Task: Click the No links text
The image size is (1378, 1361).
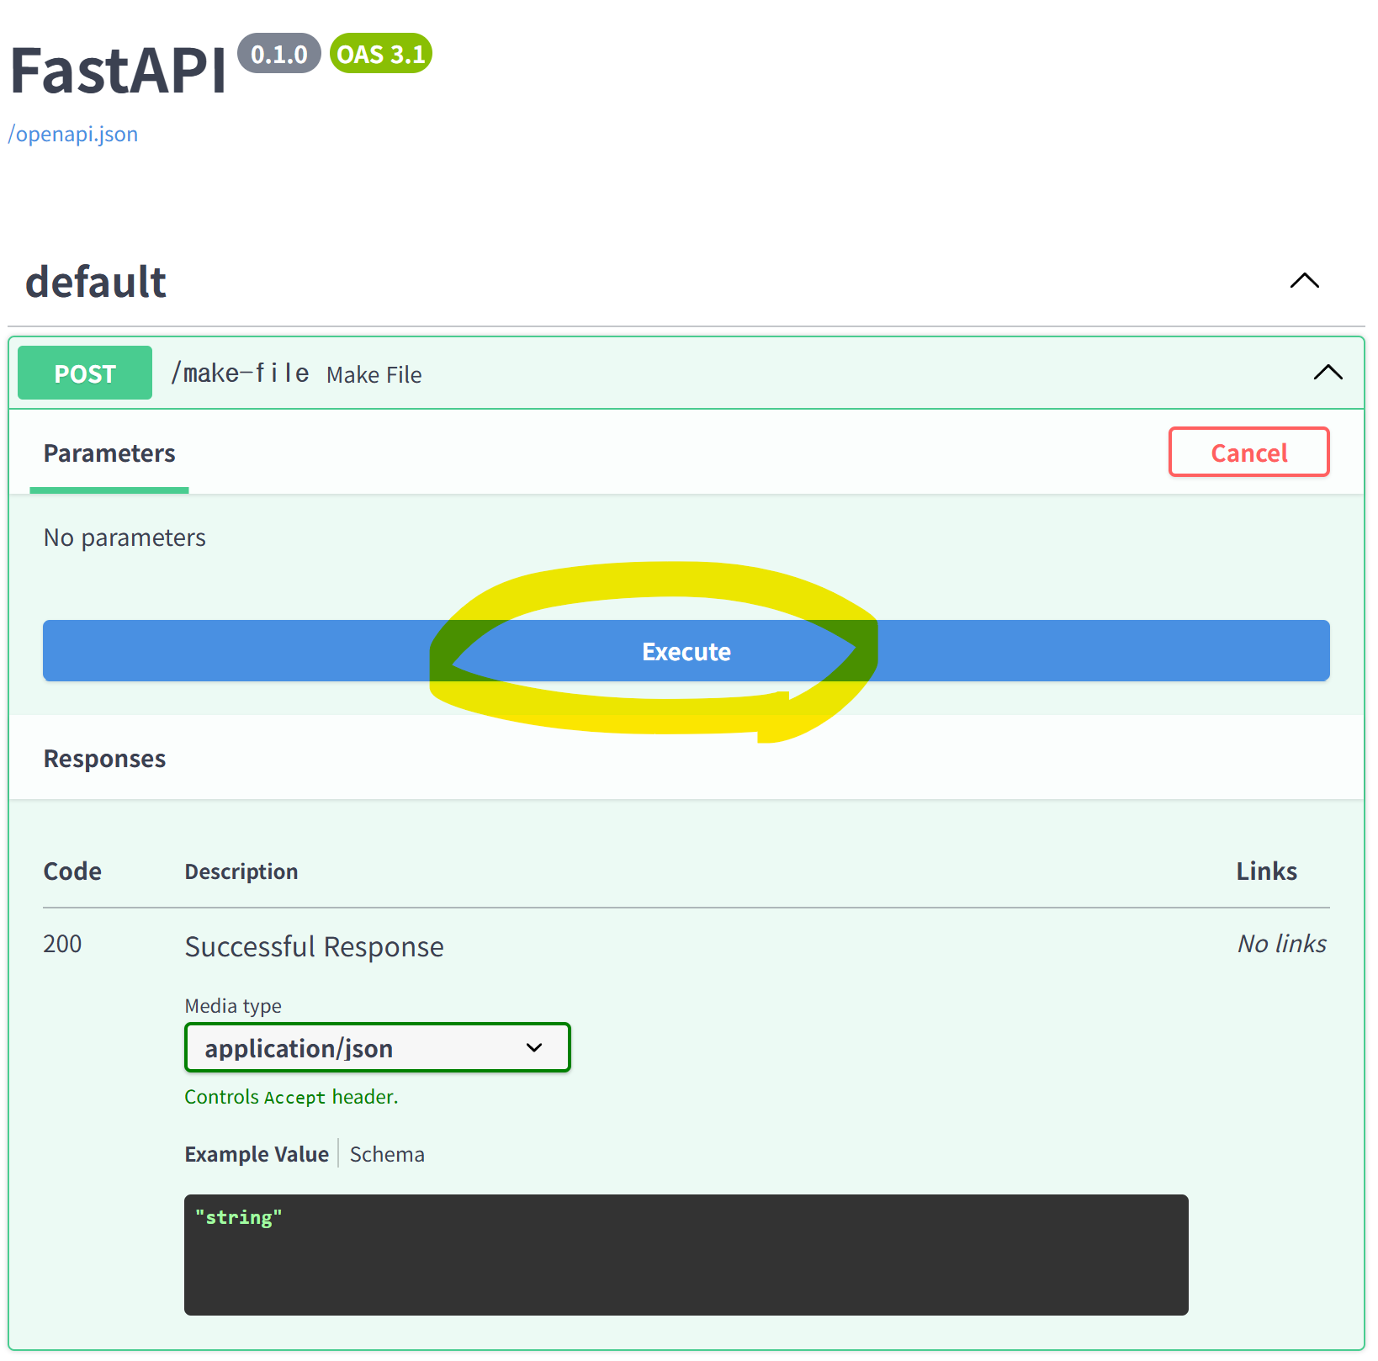Action: coord(1281,944)
